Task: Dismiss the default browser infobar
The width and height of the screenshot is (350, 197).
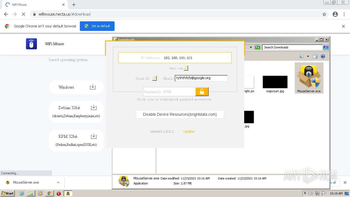Action: coord(343,26)
